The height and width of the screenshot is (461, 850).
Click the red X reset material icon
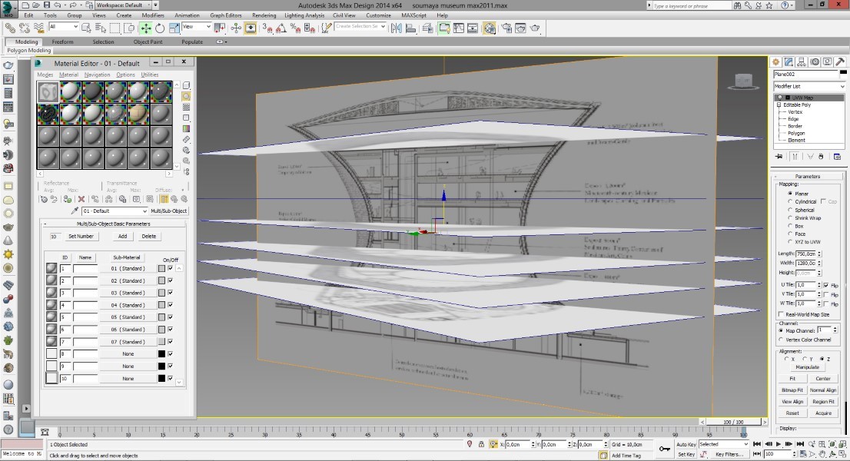pos(81,199)
